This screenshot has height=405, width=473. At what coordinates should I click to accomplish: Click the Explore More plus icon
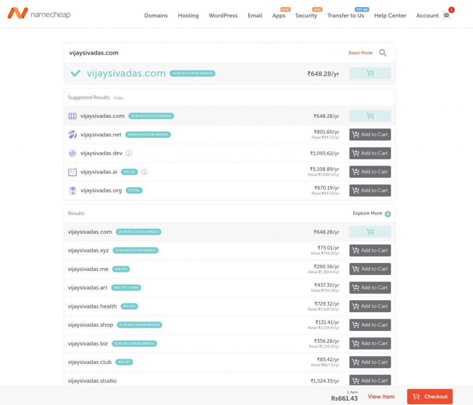[388, 214]
